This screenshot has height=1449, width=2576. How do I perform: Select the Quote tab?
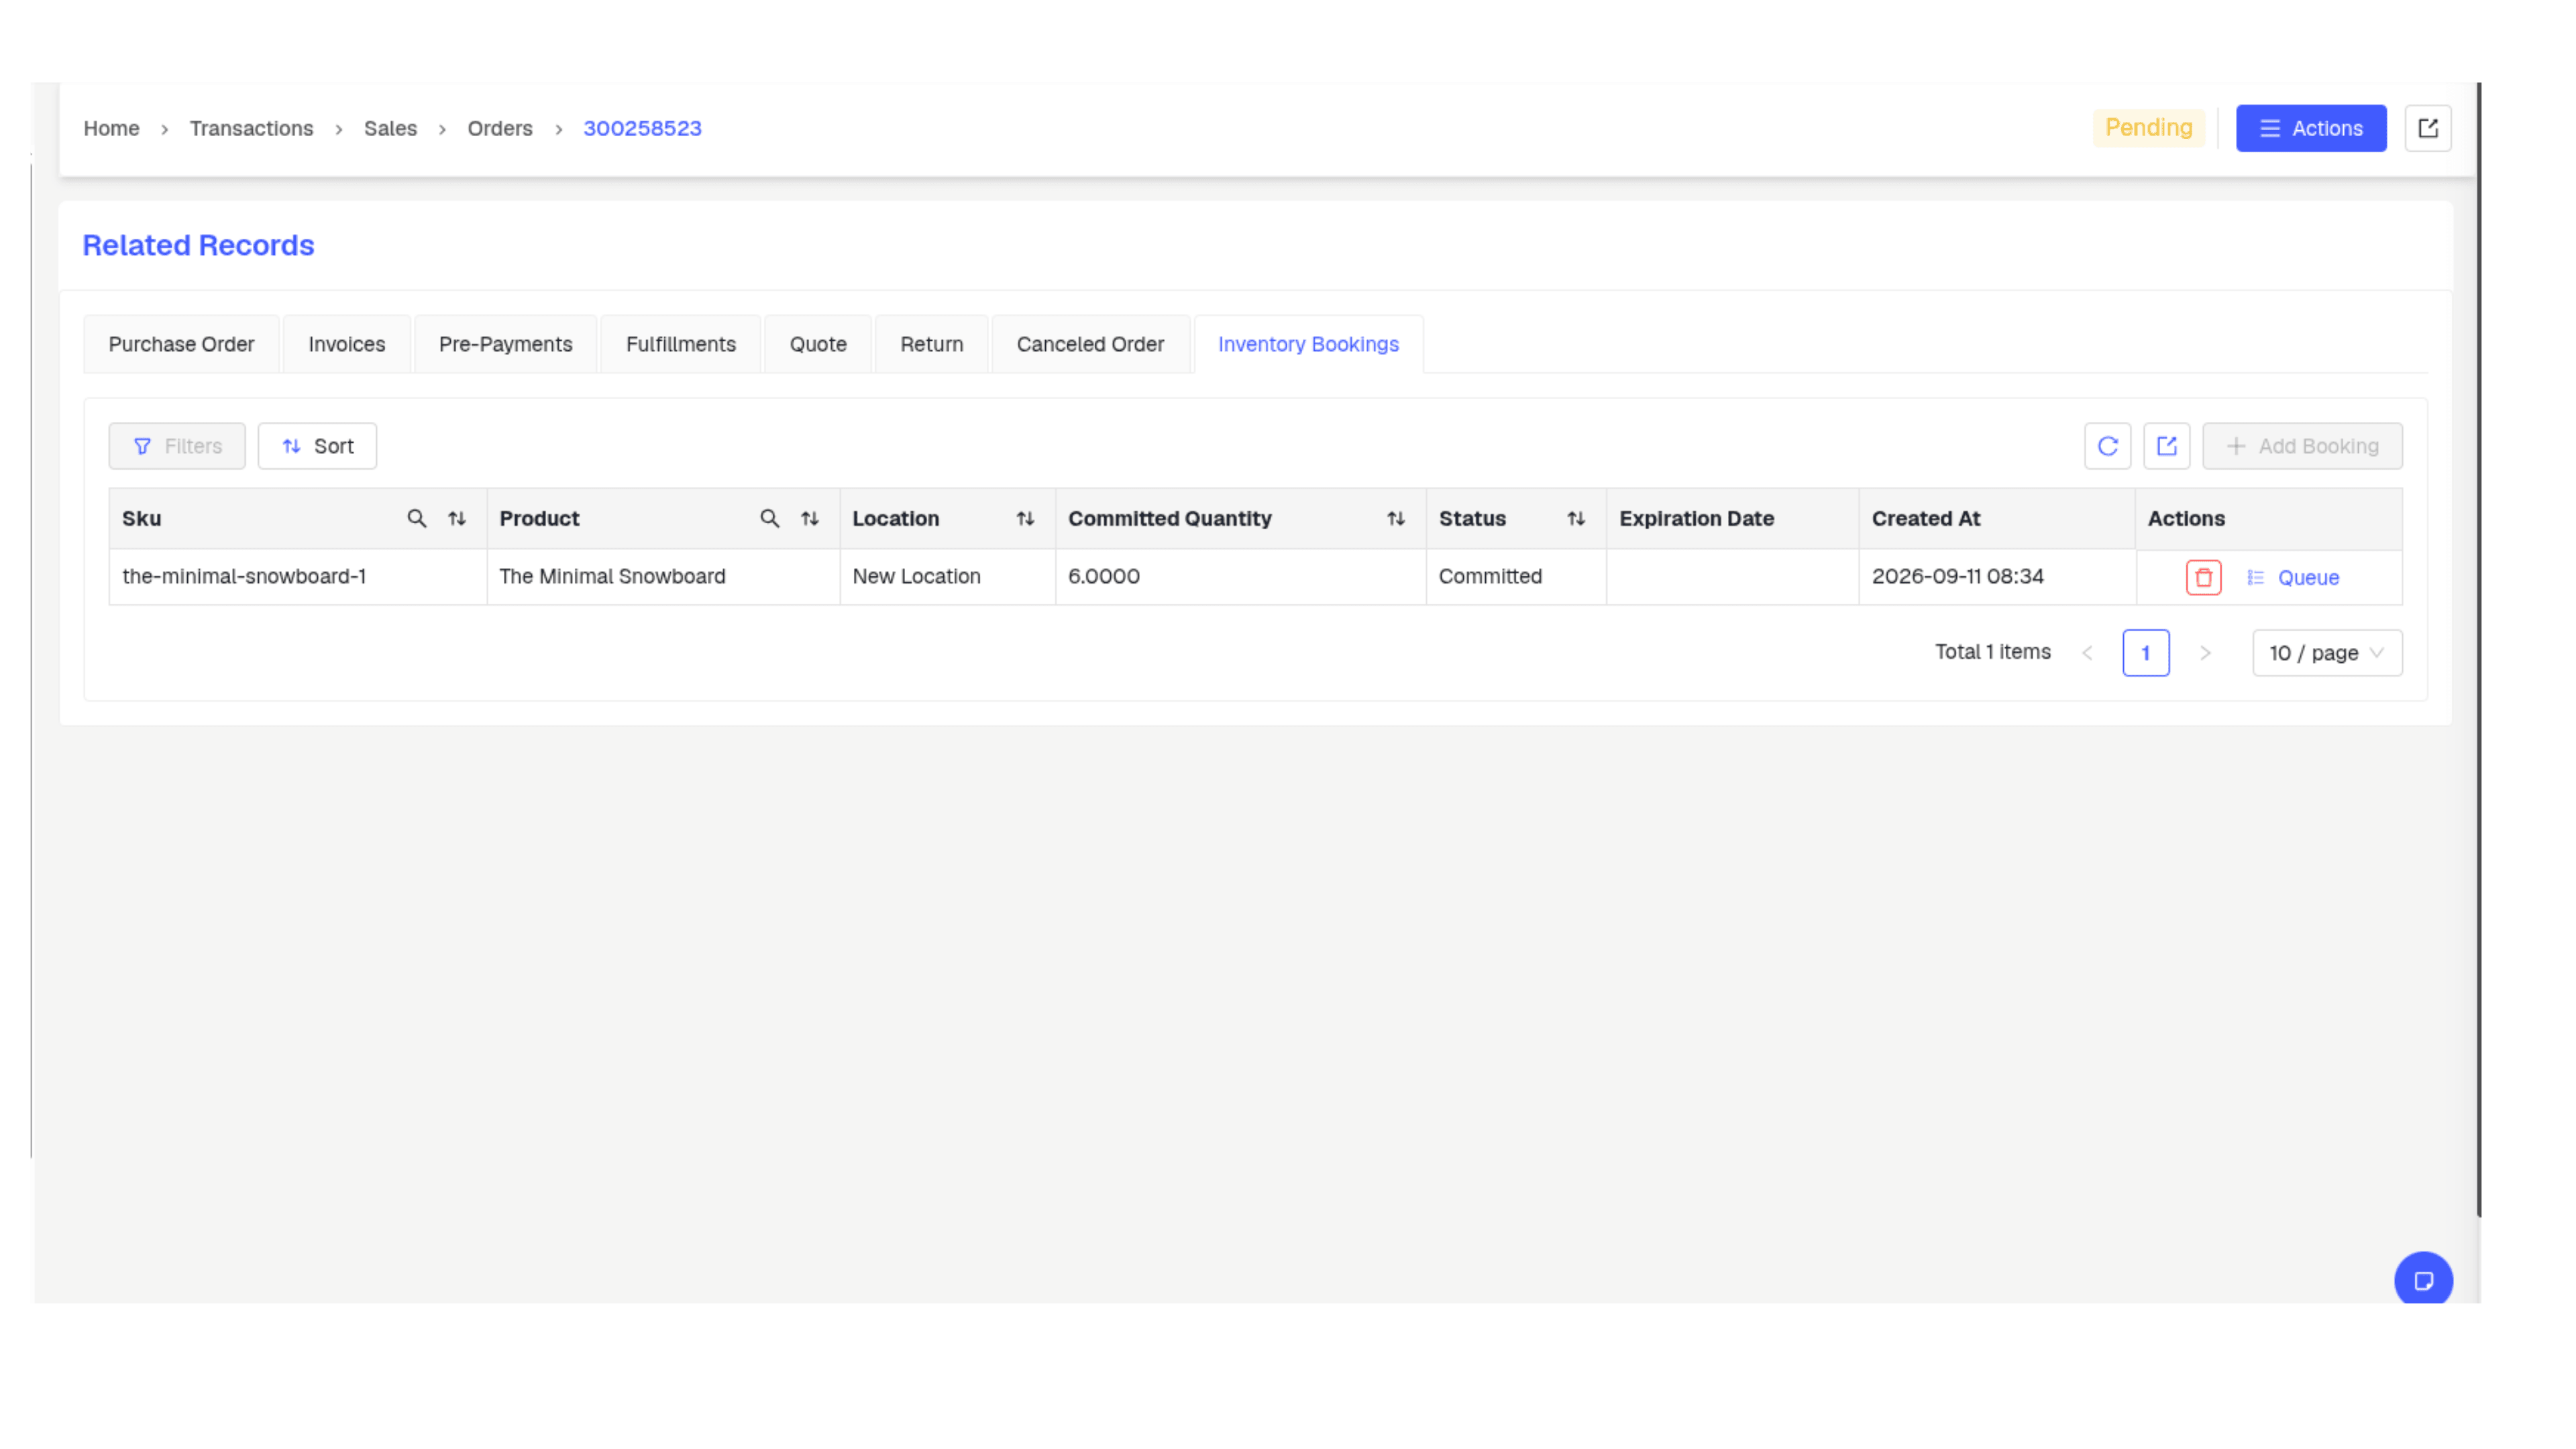pos(817,344)
